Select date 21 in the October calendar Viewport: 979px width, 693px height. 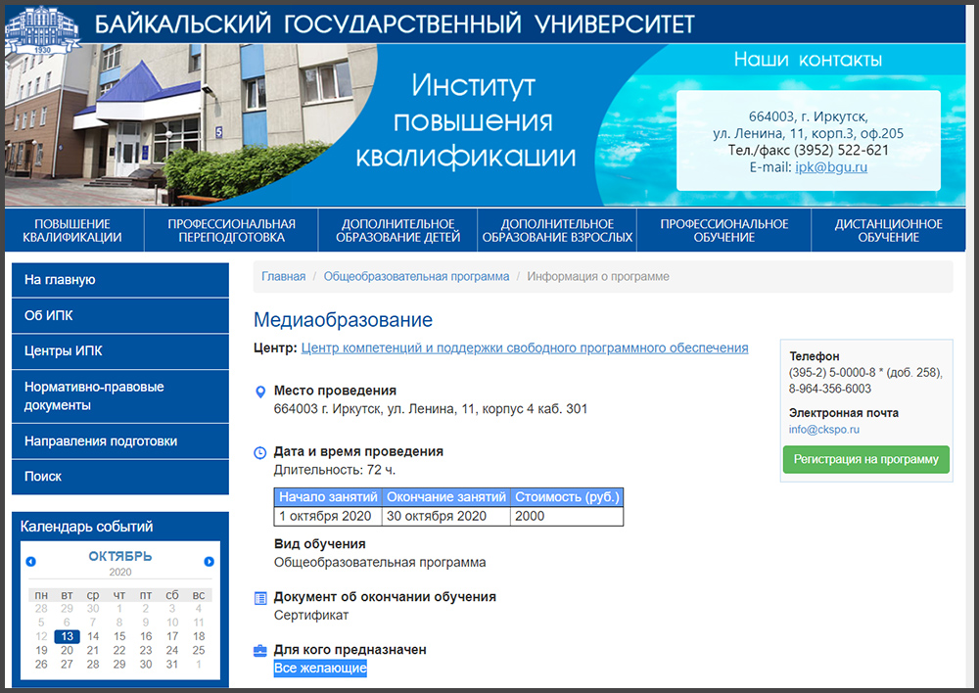point(93,651)
